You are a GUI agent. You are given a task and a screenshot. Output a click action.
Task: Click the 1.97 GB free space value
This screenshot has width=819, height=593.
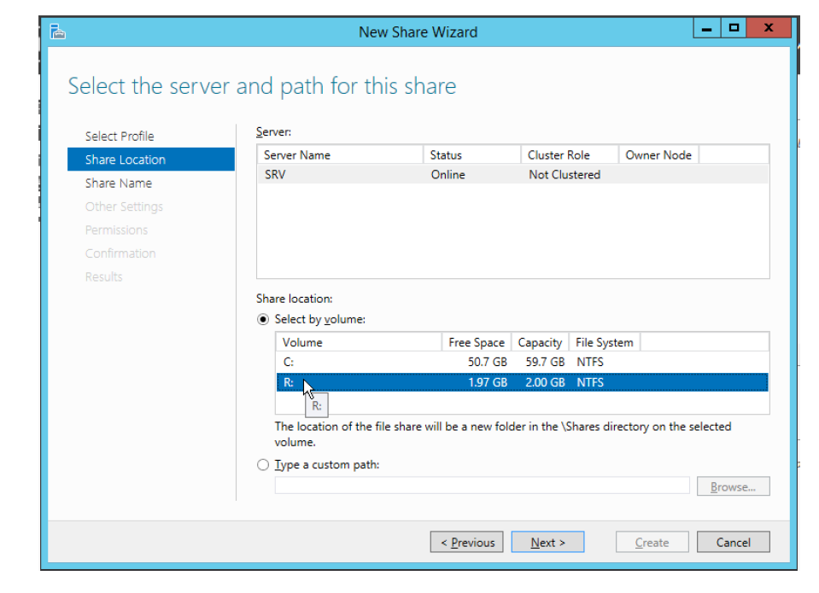pos(488,382)
